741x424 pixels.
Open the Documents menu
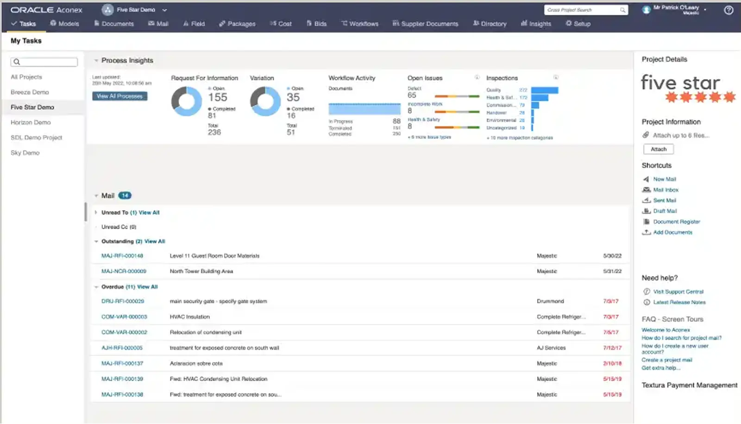pyautogui.click(x=114, y=24)
